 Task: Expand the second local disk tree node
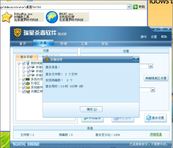click(24, 71)
